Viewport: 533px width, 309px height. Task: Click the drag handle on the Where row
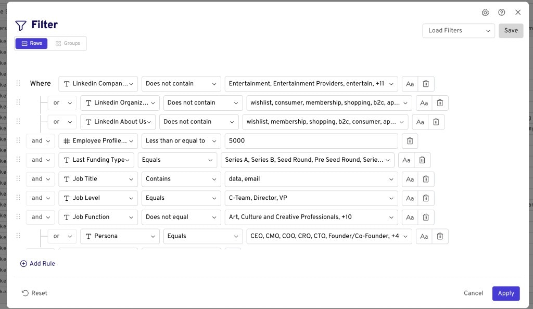point(18,83)
